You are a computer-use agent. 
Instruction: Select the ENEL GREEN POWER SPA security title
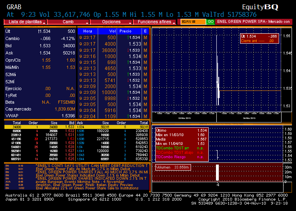tap(253, 22)
